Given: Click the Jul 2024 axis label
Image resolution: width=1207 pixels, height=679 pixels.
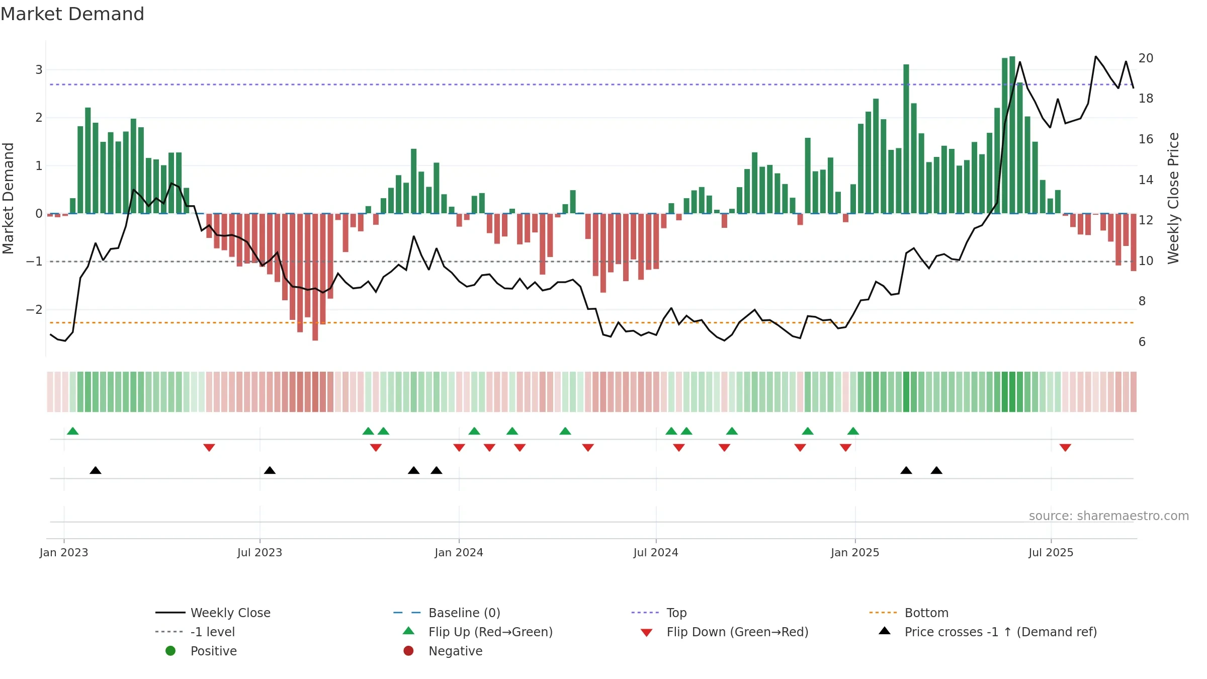Looking at the screenshot, I should [656, 553].
